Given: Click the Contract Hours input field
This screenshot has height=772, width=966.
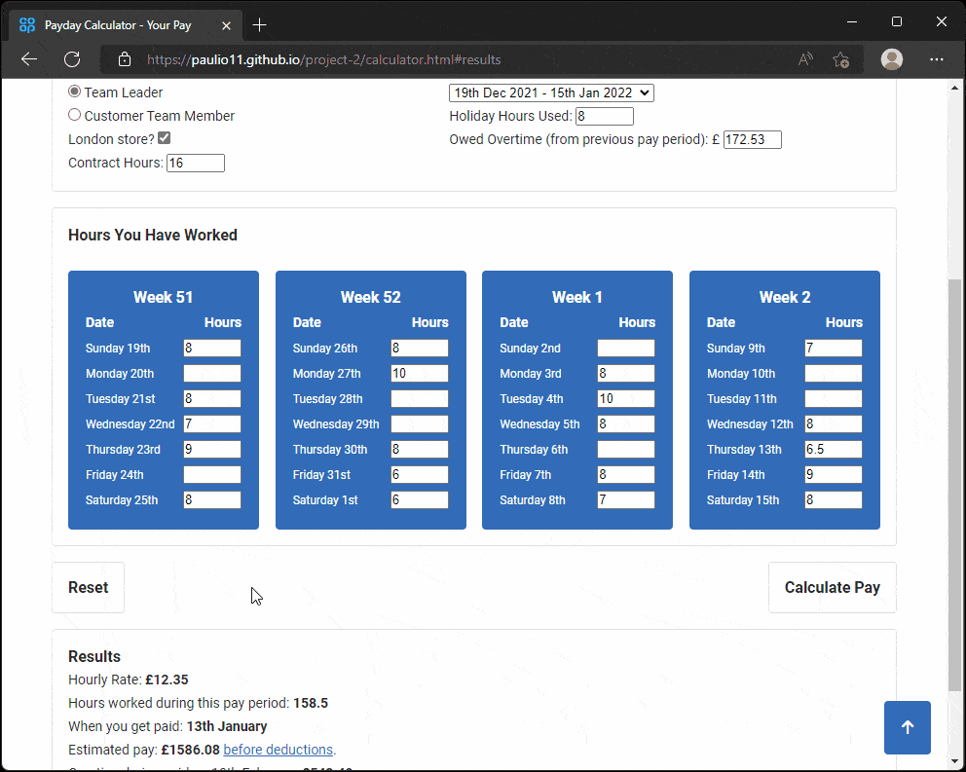Looking at the screenshot, I should [x=196, y=163].
